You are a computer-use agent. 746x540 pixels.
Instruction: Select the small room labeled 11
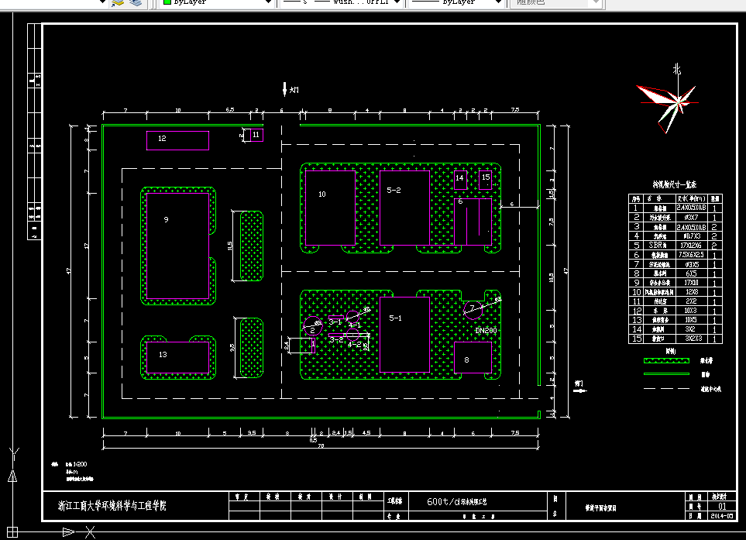tap(256, 135)
